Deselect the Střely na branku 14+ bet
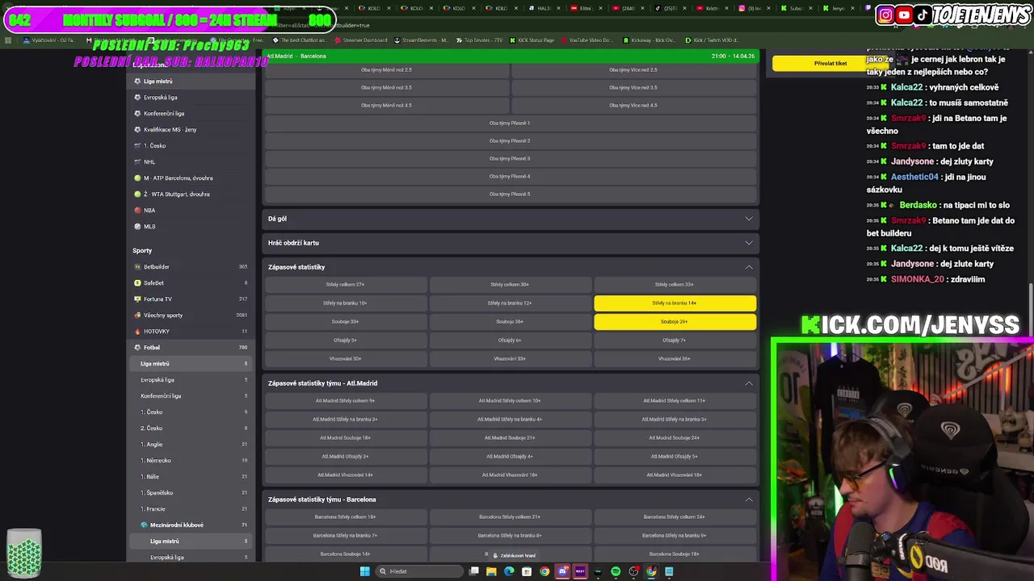 [675, 303]
